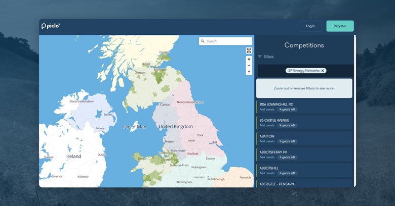Click Add assets under ABATTOIR
The height and width of the screenshot is (206, 395).
tap(267, 141)
